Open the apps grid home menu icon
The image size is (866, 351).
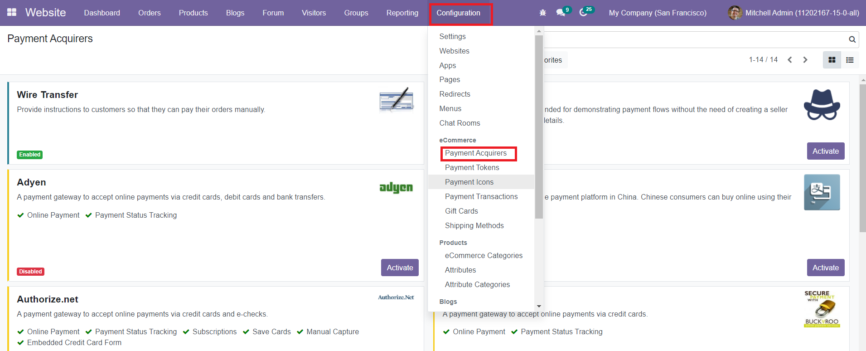click(12, 12)
